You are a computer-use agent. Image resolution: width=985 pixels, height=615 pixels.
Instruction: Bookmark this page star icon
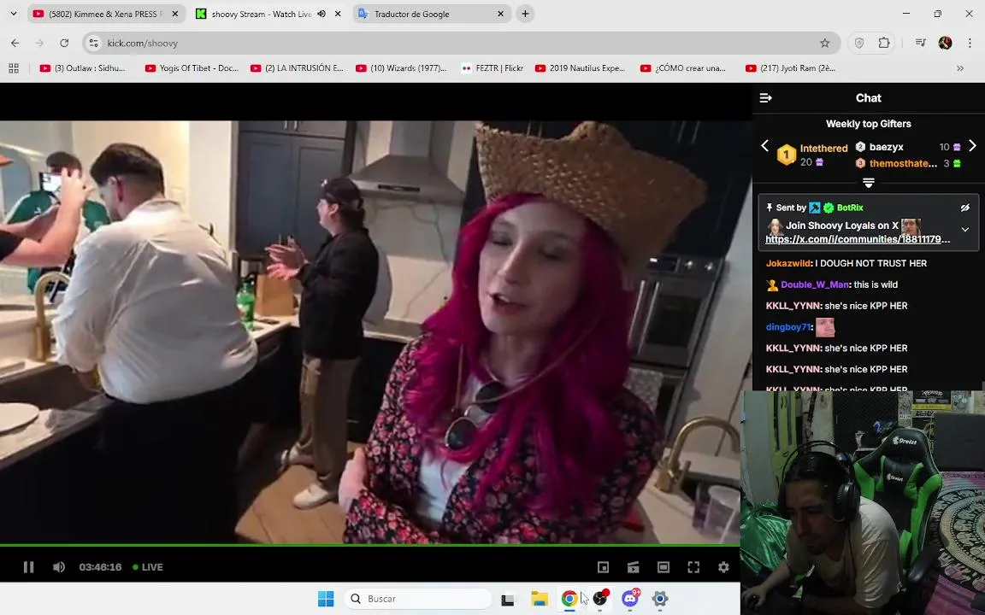[x=825, y=43]
